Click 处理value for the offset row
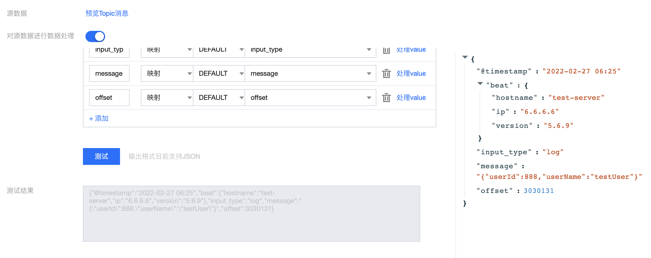This screenshot has height=258, width=651. [411, 98]
